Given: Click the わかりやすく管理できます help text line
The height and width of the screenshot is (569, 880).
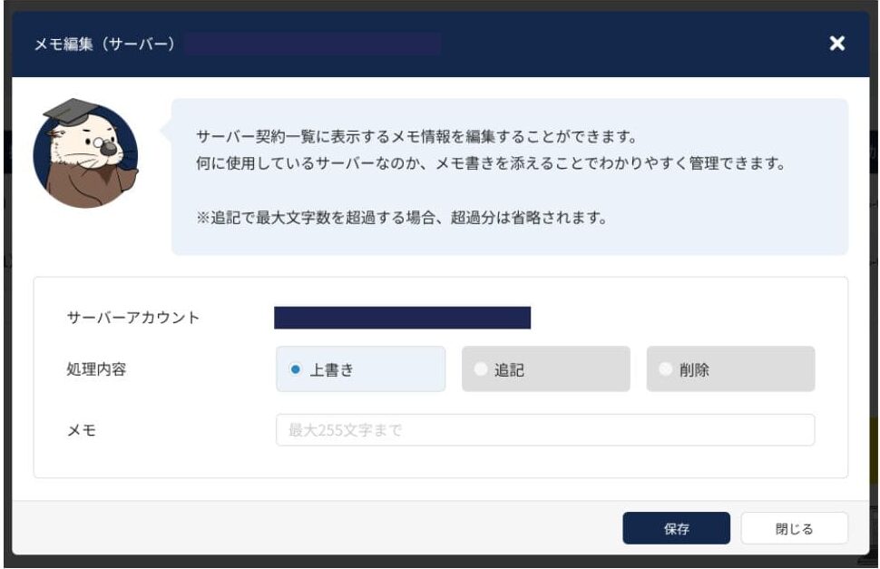Looking at the screenshot, I should click(x=490, y=166).
